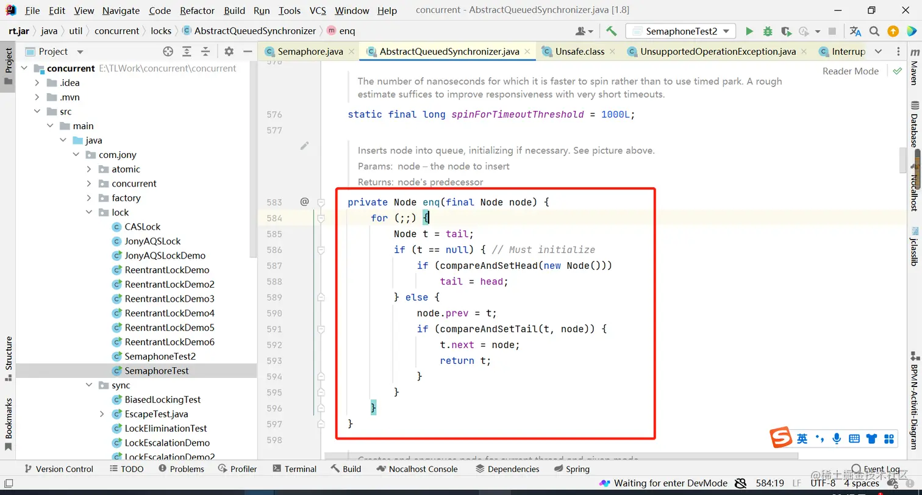Select BiasedLockingTest in tree

tap(162, 400)
